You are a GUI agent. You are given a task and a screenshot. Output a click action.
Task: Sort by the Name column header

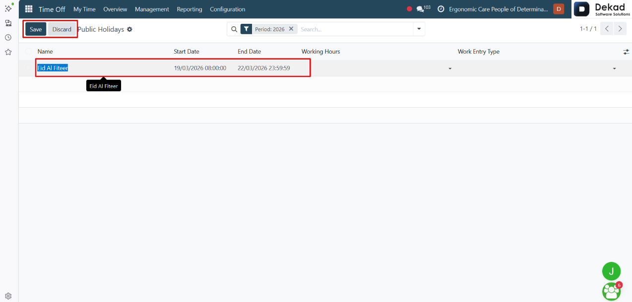(45, 52)
